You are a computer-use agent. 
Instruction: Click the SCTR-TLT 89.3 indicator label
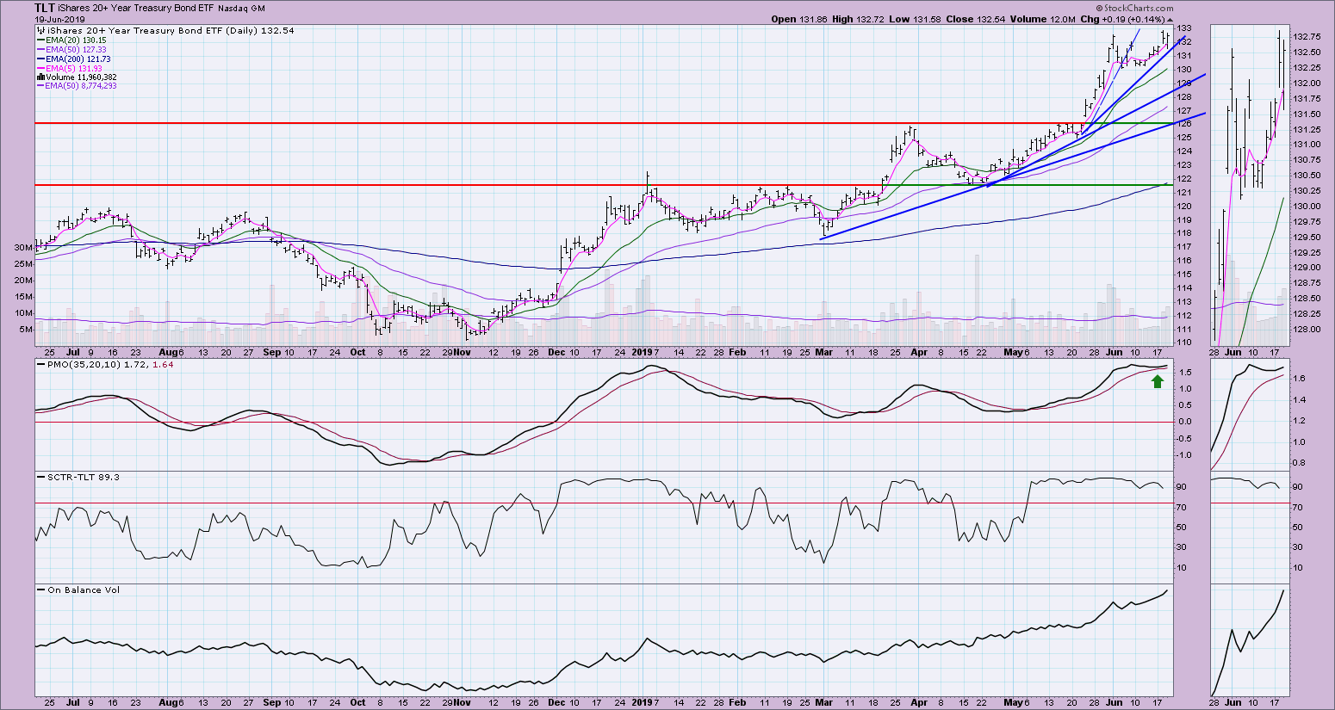[84, 477]
